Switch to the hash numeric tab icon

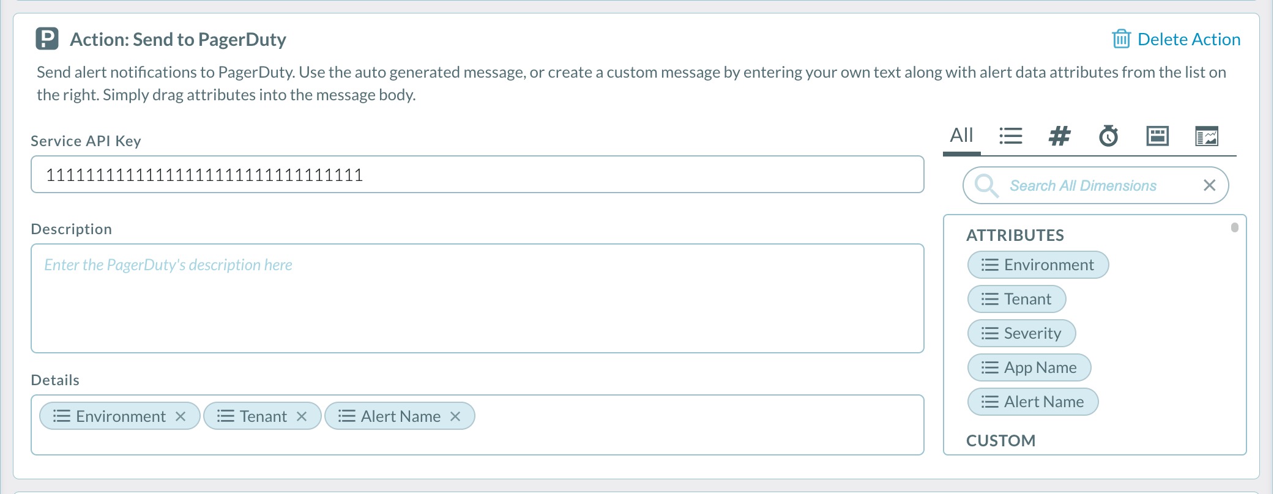tap(1059, 136)
